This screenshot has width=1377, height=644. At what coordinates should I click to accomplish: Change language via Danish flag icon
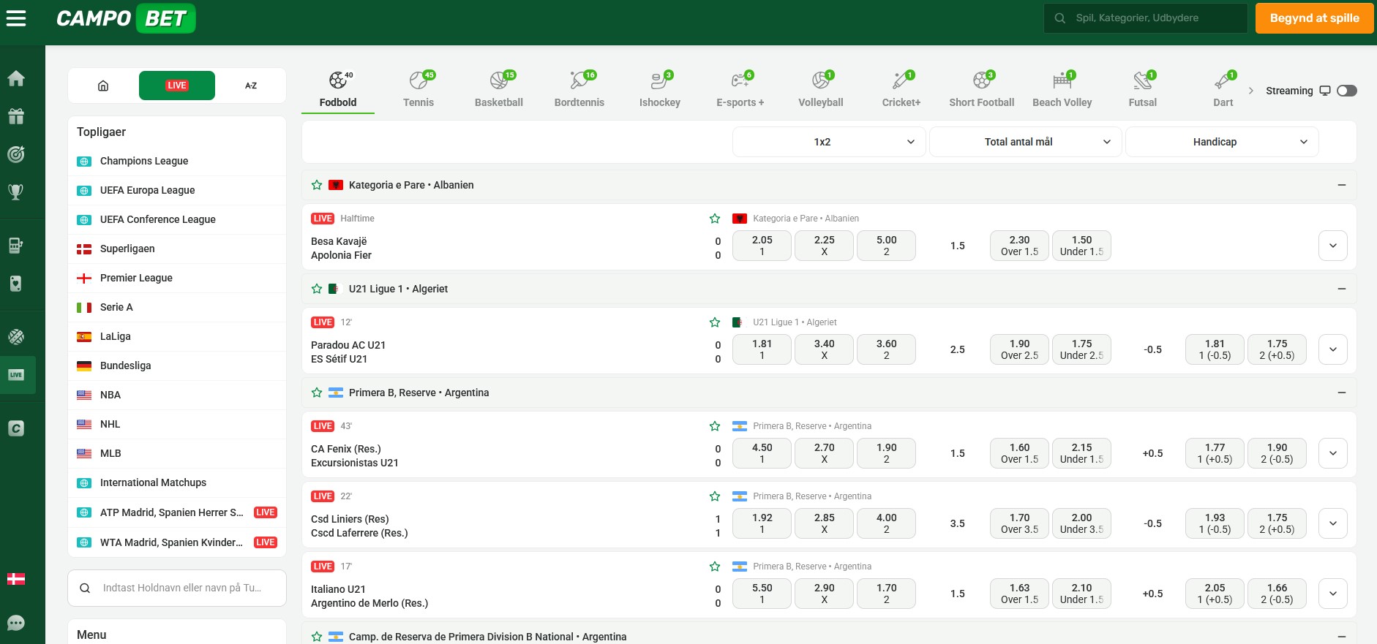(16, 579)
